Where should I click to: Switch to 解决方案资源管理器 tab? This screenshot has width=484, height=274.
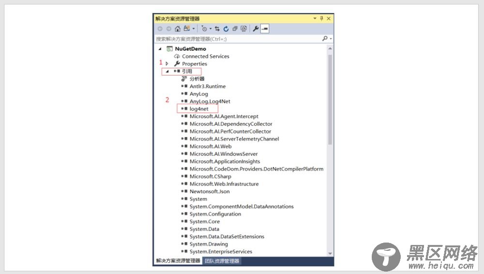[x=178, y=261]
